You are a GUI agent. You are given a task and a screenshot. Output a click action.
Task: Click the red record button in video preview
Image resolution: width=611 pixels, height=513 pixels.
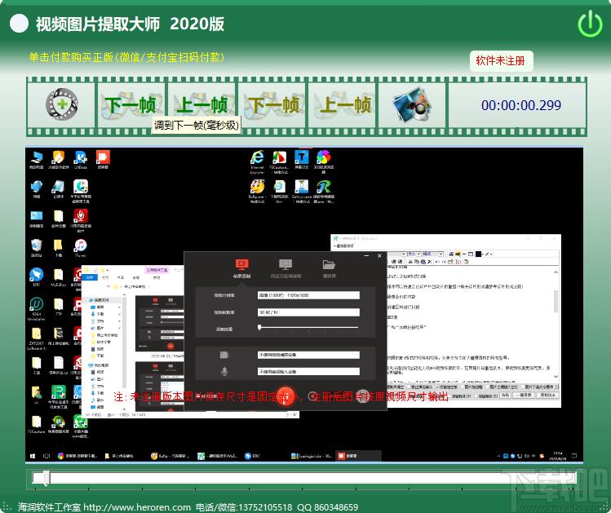point(283,396)
